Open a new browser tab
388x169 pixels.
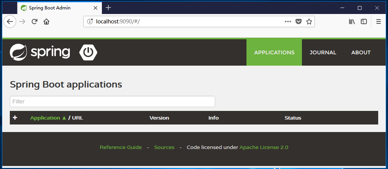(x=108, y=8)
